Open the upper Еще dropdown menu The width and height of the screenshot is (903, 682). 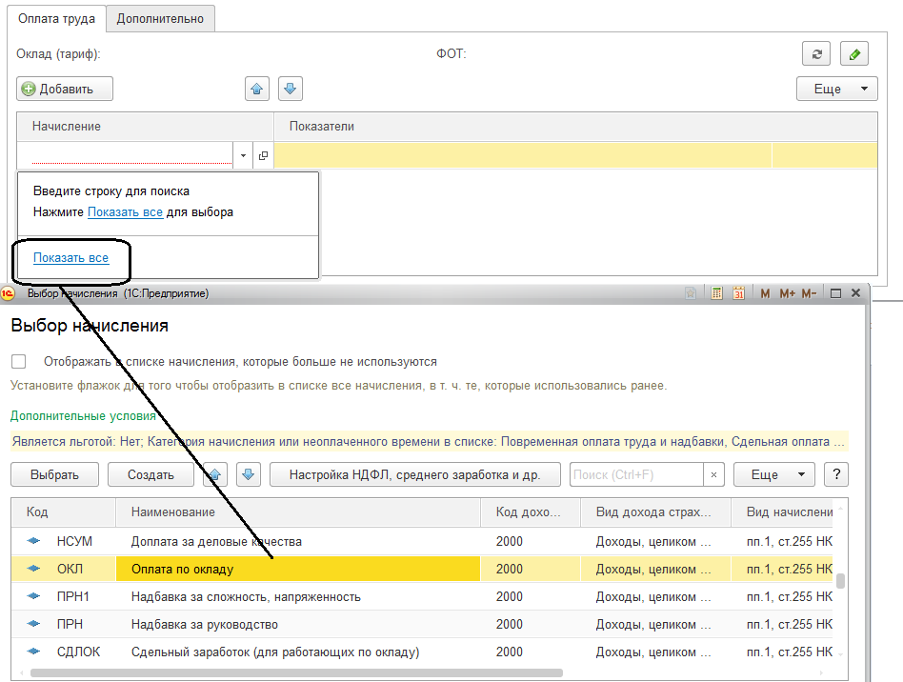836,89
